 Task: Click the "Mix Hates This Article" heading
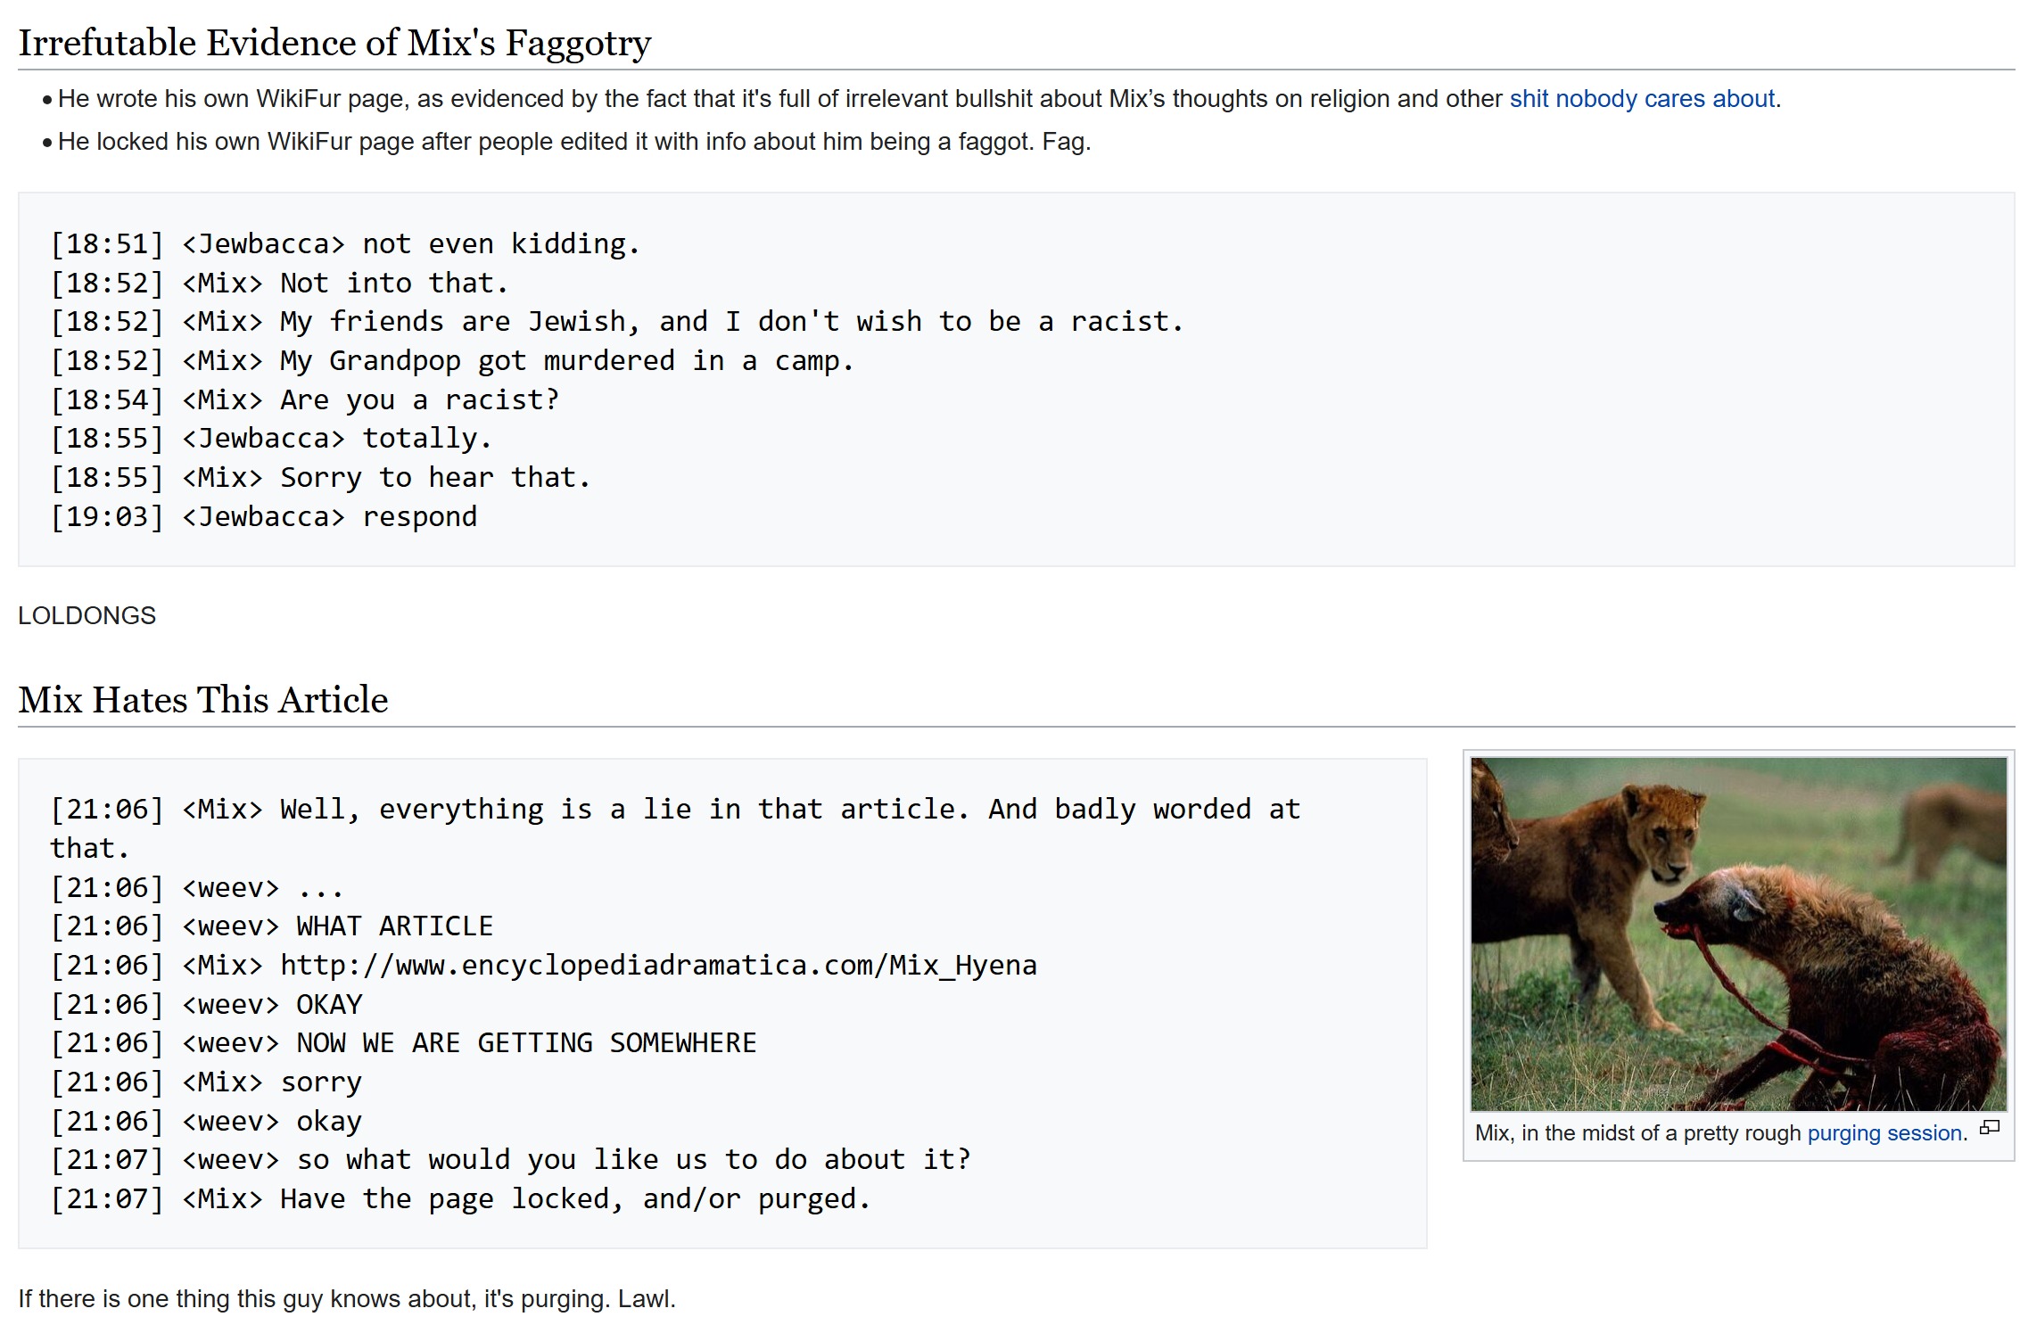coord(203,699)
